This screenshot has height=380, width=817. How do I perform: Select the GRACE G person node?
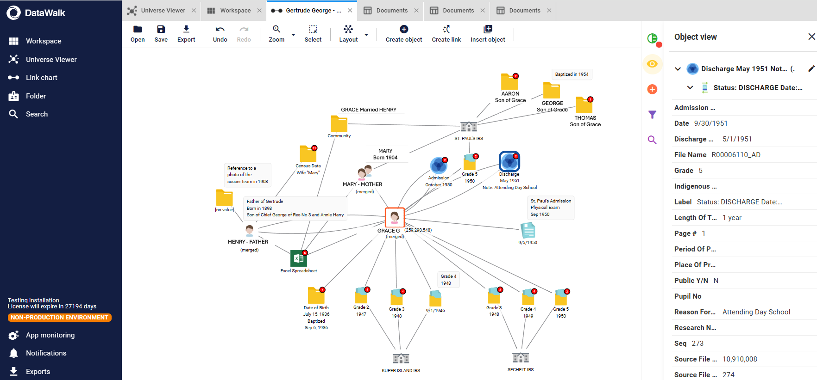click(395, 217)
